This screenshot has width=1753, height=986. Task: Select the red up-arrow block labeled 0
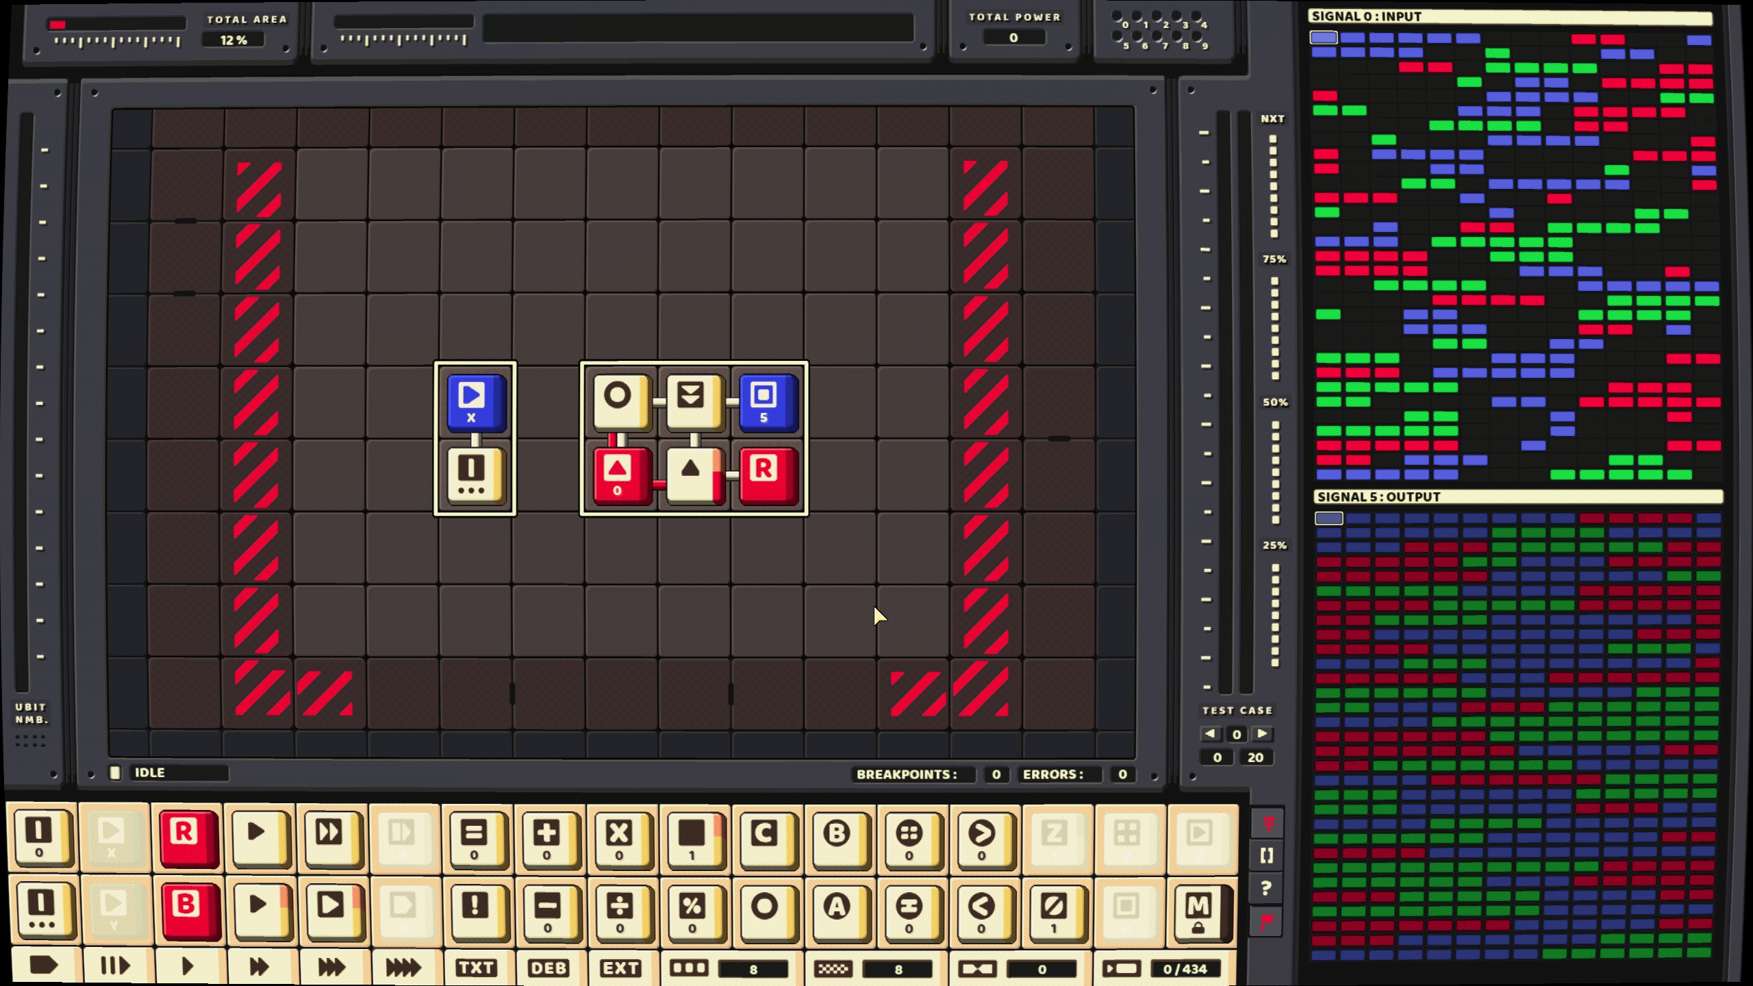click(621, 476)
